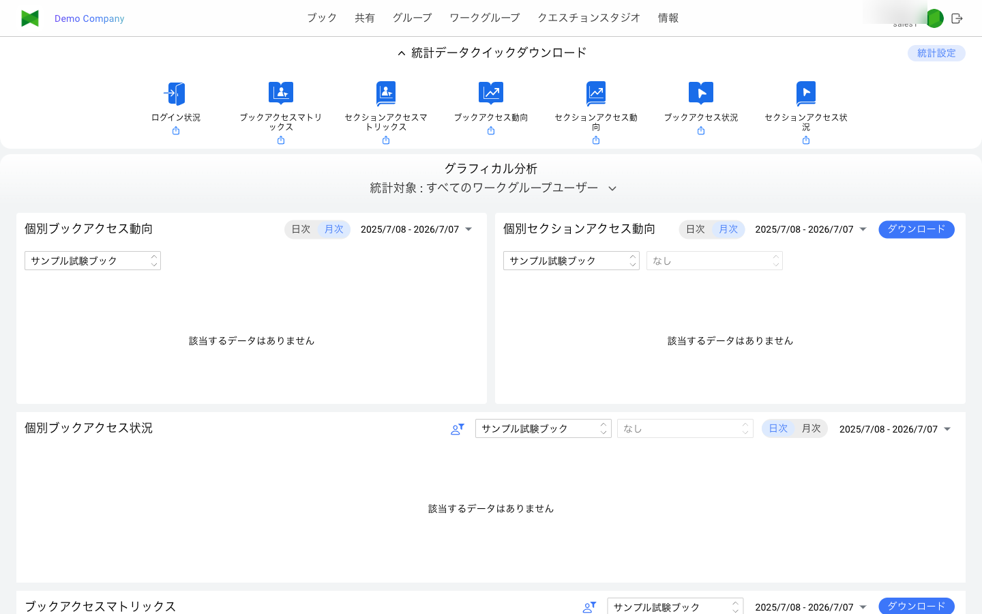This screenshot has width=982, height=614.
Task: Click share icon under セクションアクセスマトリックス
Action: click(x=386, y=141)
